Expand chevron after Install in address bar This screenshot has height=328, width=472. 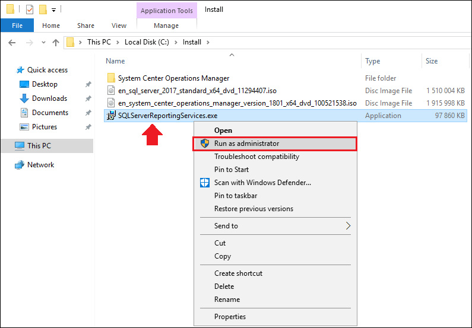(208, 42)
